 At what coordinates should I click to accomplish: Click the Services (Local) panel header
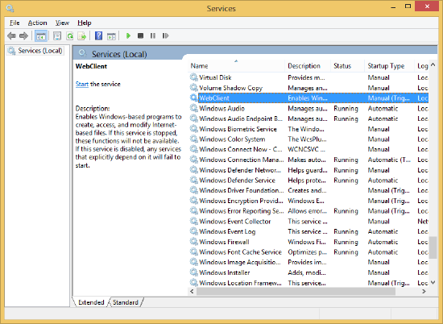[x=119, y=54]
